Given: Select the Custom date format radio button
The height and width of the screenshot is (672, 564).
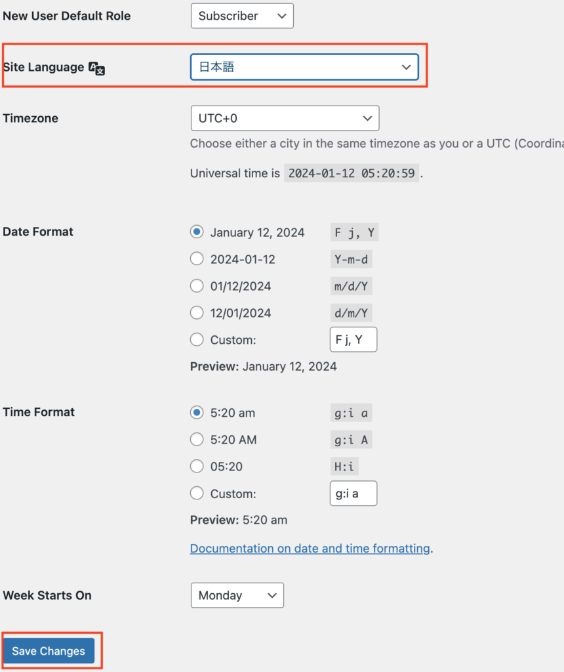Looking at the screenshot, I should [x=197, y=340].
